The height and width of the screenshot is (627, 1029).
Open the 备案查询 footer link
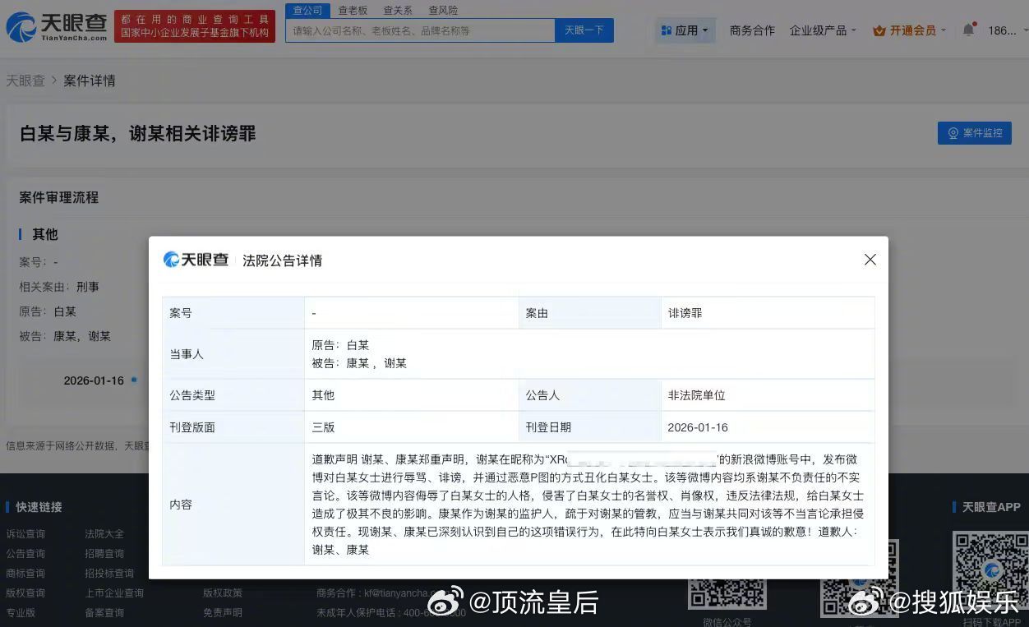104,613
